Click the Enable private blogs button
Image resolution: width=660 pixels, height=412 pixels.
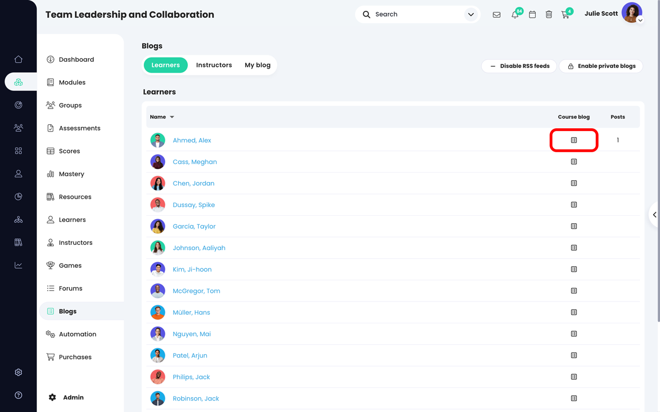(x=601, y=66)
